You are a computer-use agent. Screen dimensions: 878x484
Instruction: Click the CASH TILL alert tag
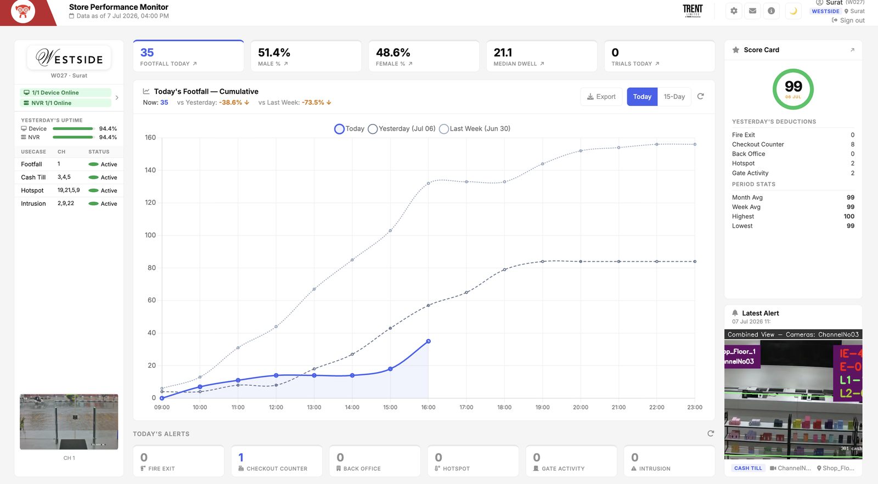[x=748, y=468]
